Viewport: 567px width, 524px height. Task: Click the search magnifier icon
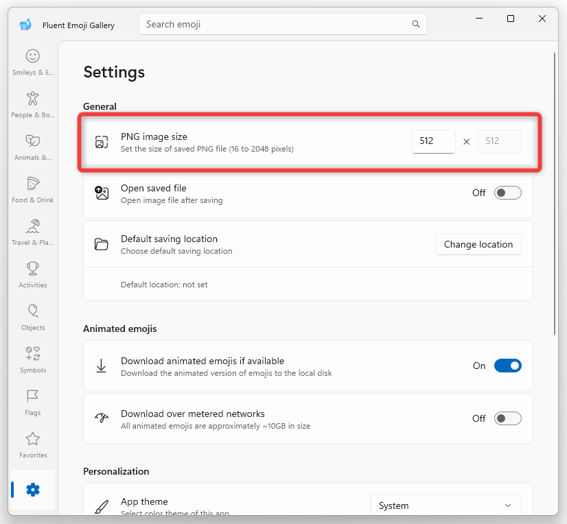(x=416, y=24)
